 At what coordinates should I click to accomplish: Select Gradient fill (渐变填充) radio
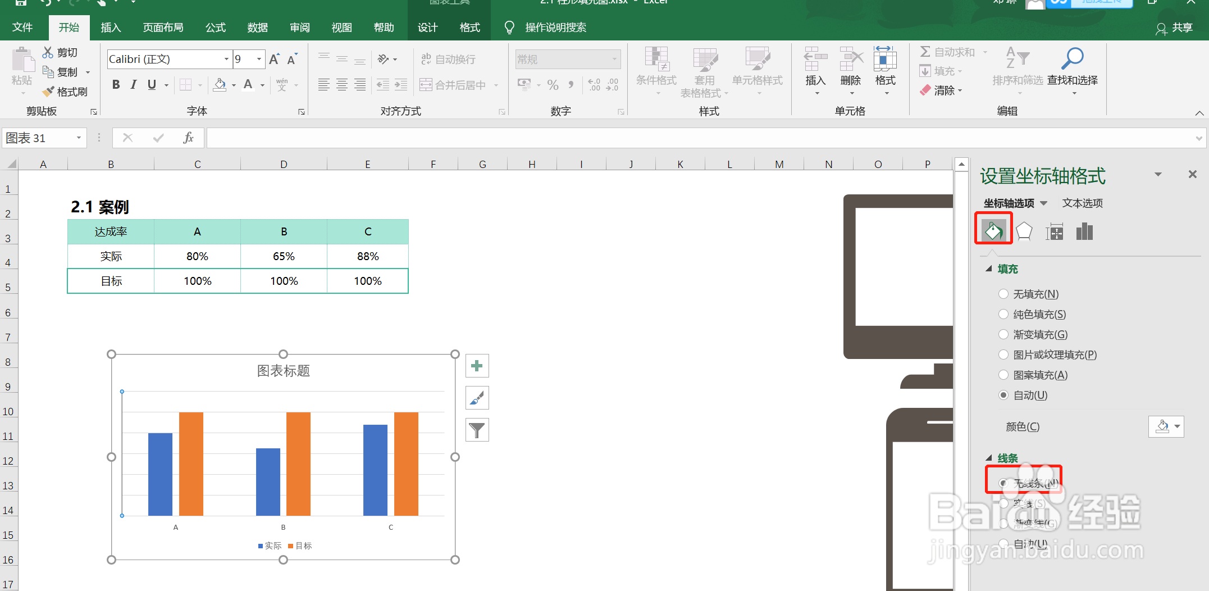click(1003, 334)
